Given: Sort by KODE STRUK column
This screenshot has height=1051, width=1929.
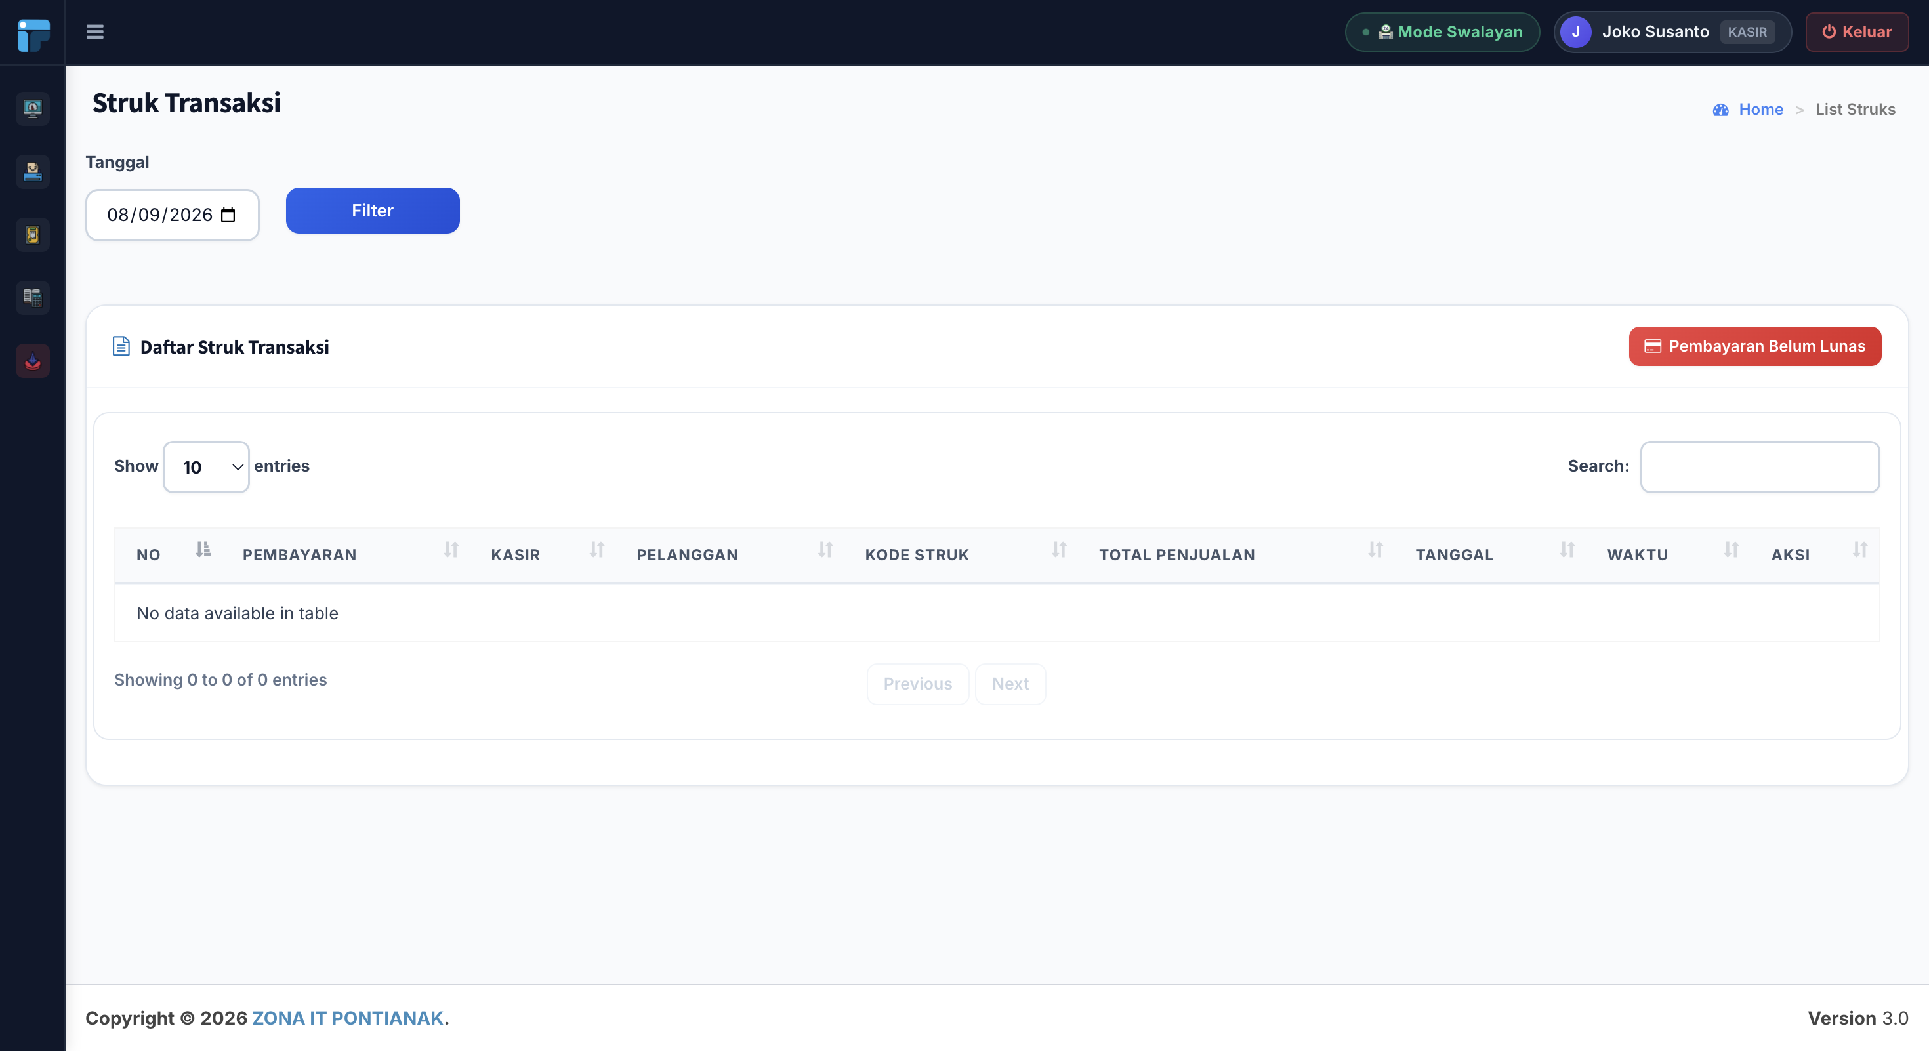Looking at the screenshot, I should 960,555.
